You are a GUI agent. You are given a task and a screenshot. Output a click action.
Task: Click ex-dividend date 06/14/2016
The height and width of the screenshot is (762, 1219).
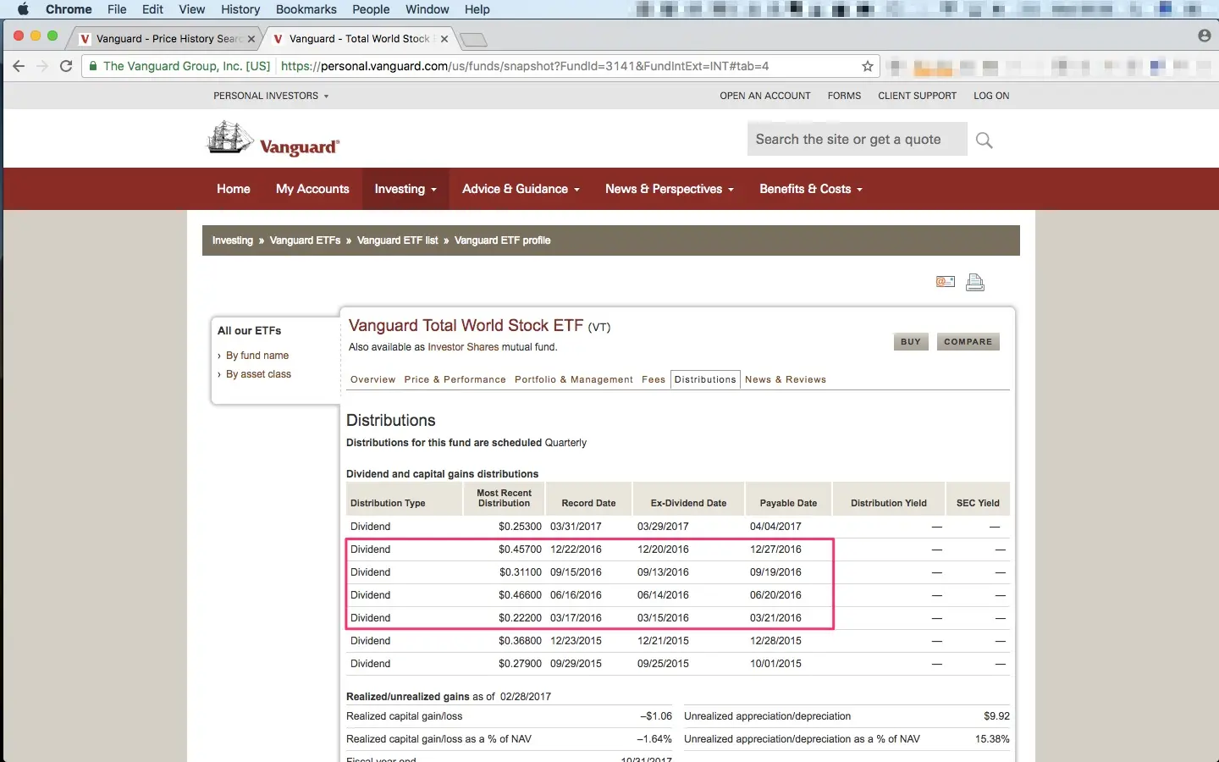coord(663,595)
